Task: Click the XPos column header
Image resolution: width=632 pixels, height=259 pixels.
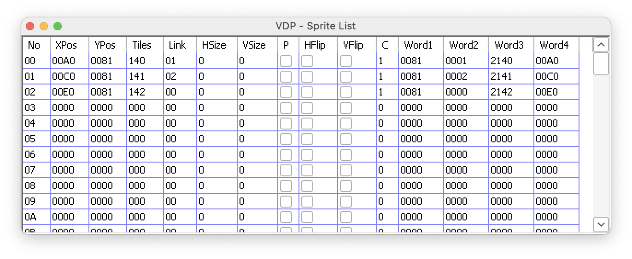Action: click(x=66, y=45)
